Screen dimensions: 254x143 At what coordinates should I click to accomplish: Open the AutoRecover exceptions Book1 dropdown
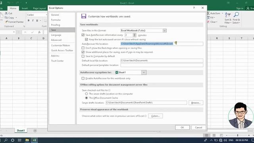click(144, 72)
